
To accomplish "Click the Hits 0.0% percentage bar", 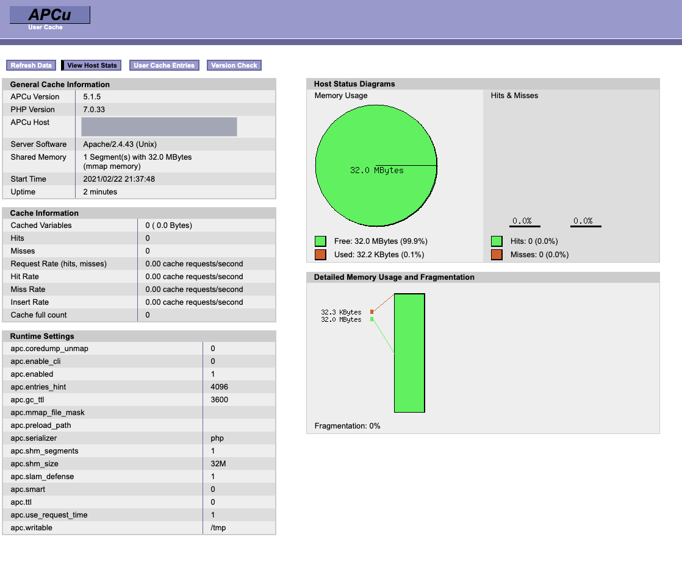I will pos(525,223).
